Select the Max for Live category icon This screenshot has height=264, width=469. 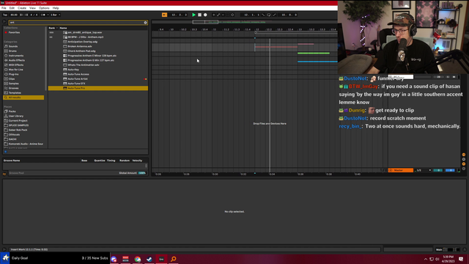6,70
